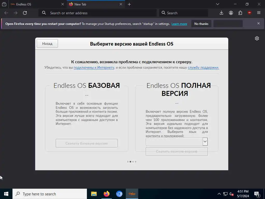Screen dimensions: 265x199
Task: Open the Firefox hamburger application menu
Action: click(259, 13)
